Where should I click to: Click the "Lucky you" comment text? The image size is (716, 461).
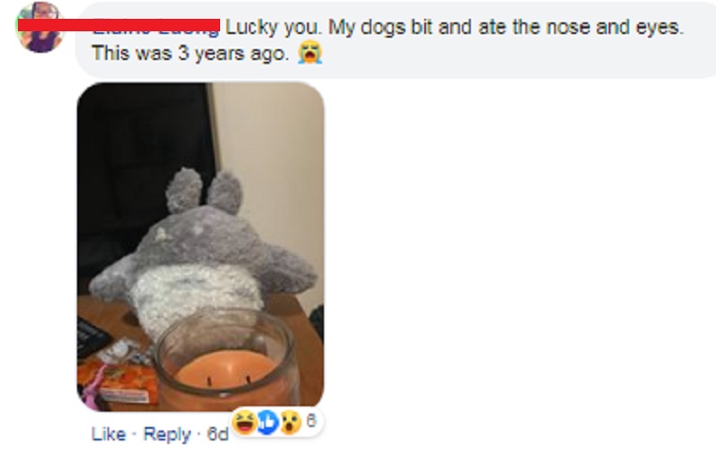pos(274,27)
